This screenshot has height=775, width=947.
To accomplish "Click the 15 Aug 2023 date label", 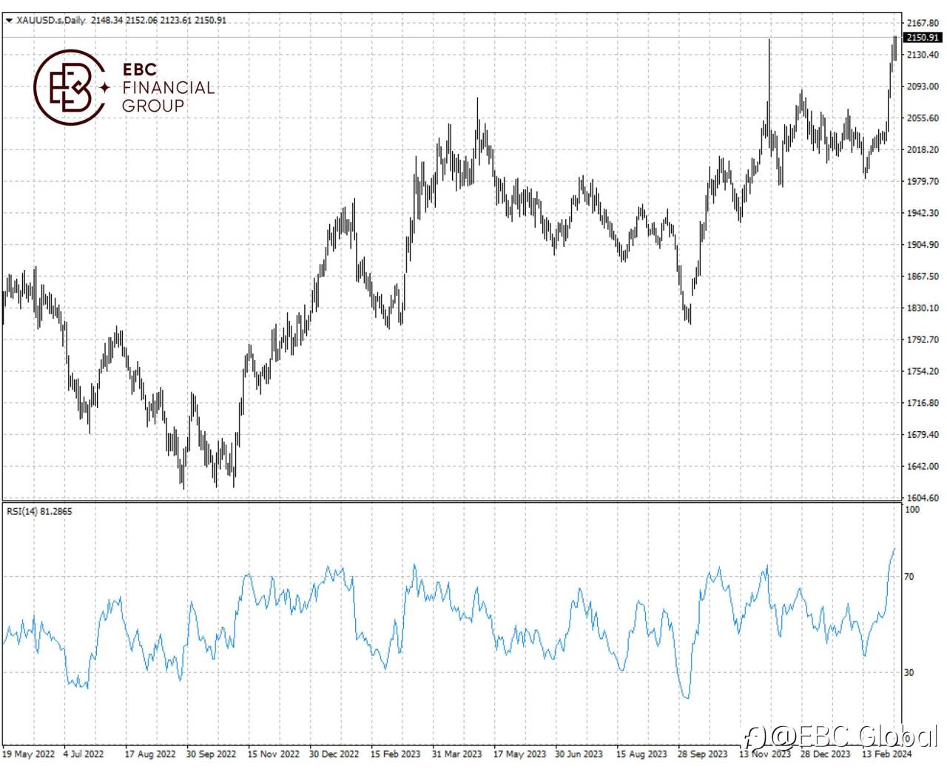I will (x=641, y=754).
